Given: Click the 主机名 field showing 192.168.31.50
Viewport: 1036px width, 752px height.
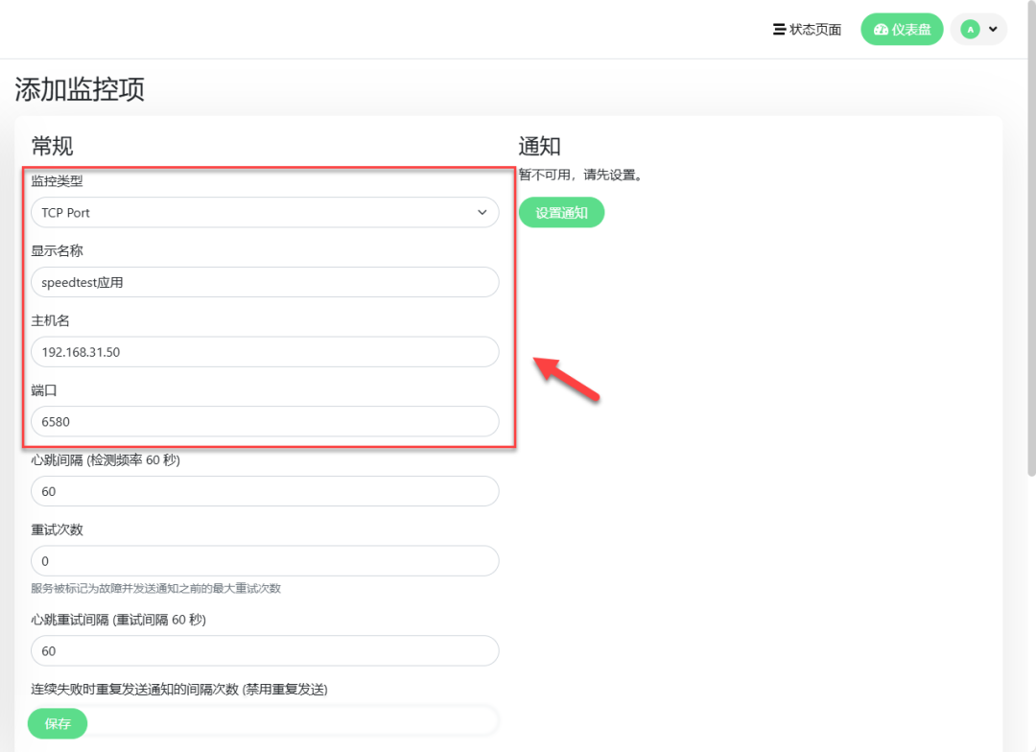Looking at the screenshot, I should click(265, 352).
